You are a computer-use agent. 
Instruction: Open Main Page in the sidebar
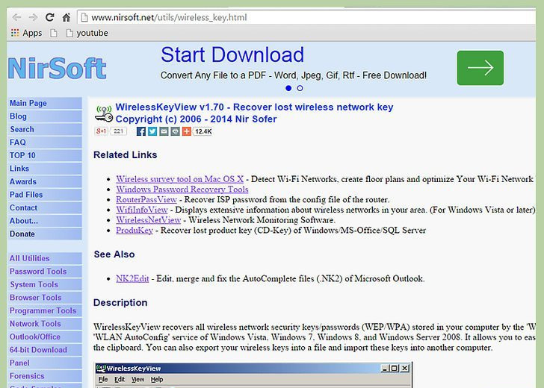(x=45, y=103)
